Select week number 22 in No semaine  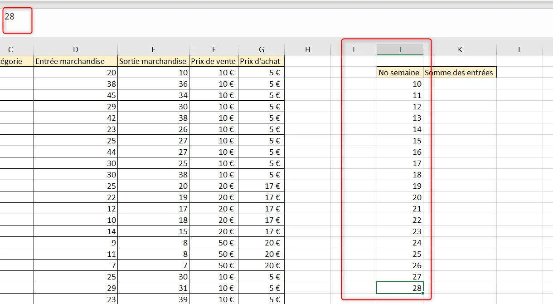point(400,220)
